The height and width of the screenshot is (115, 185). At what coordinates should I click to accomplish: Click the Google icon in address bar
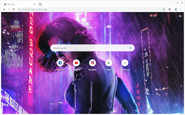tap(19, 9)
